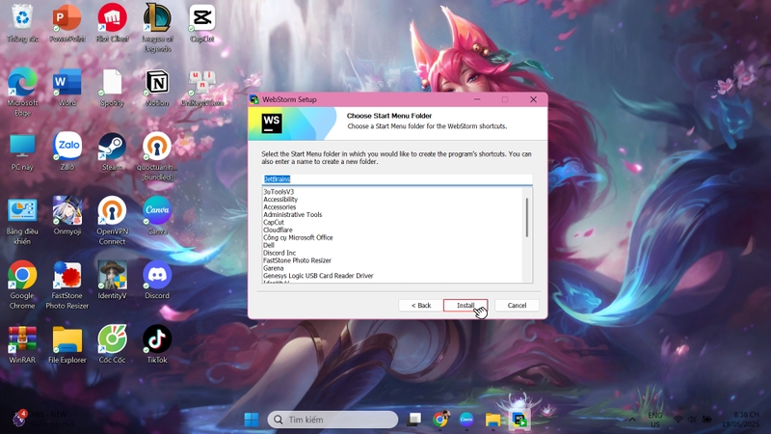The height and width of the screenshot is (434, 771).
Task: Select Cloudflare in the folder list
Action: point(278,230)
